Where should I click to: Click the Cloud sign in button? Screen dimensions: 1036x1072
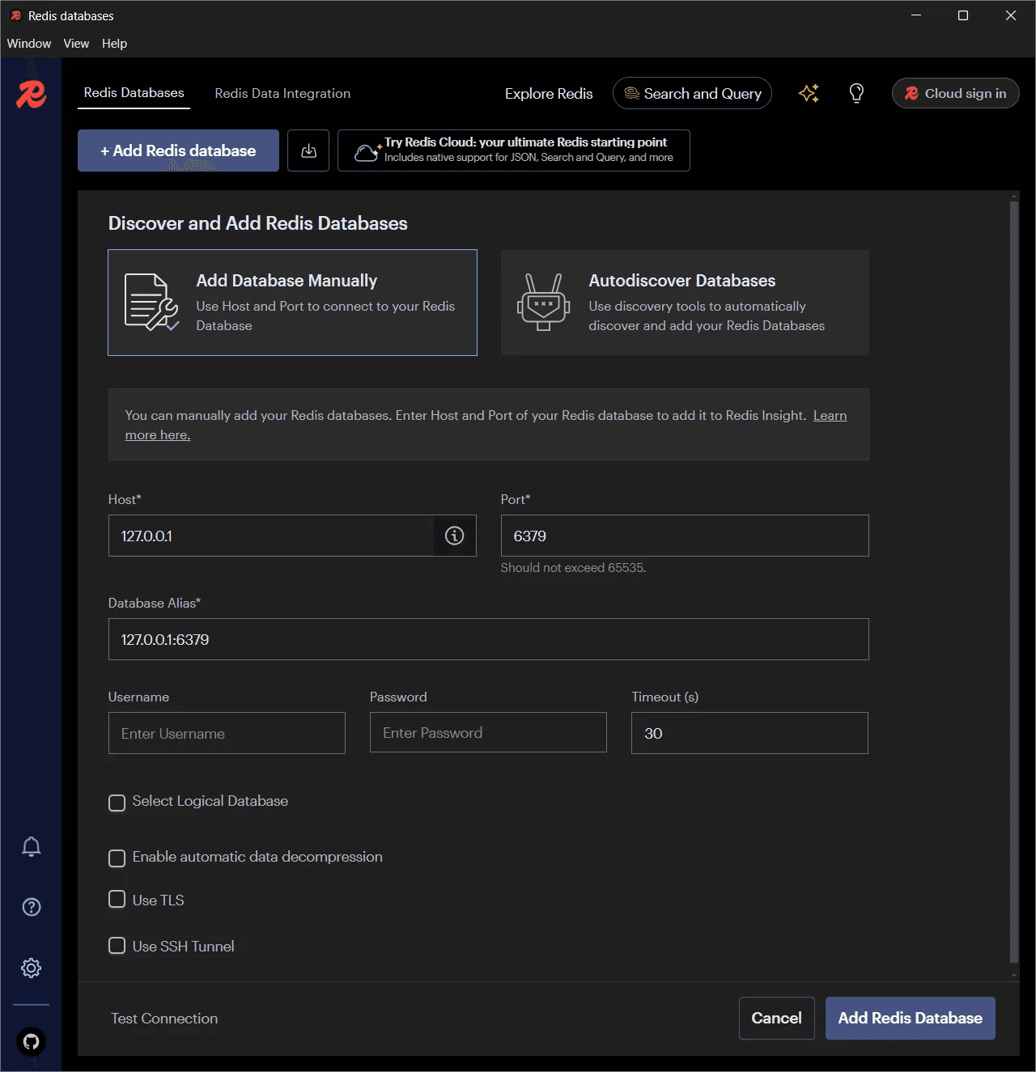[x=955, y=93]
